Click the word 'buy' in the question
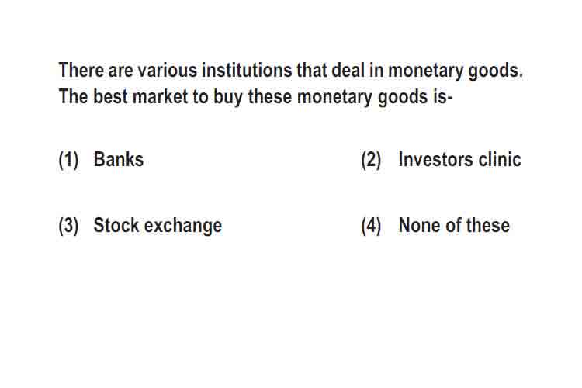582x388 pixels. pos(228,98)
